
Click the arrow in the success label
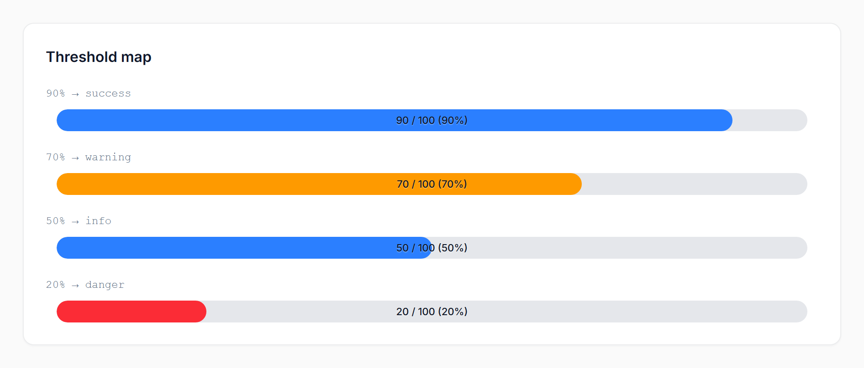click(x=75, y=94)
